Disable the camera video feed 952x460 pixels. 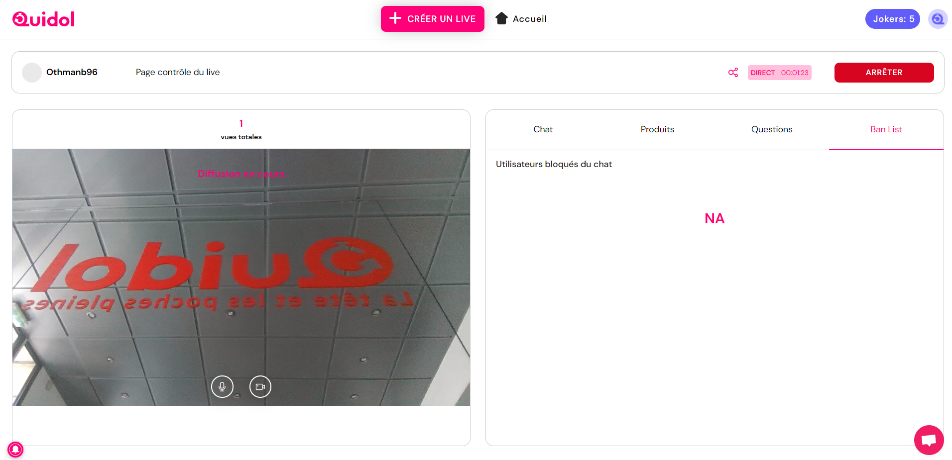click(x=260, y=386)
